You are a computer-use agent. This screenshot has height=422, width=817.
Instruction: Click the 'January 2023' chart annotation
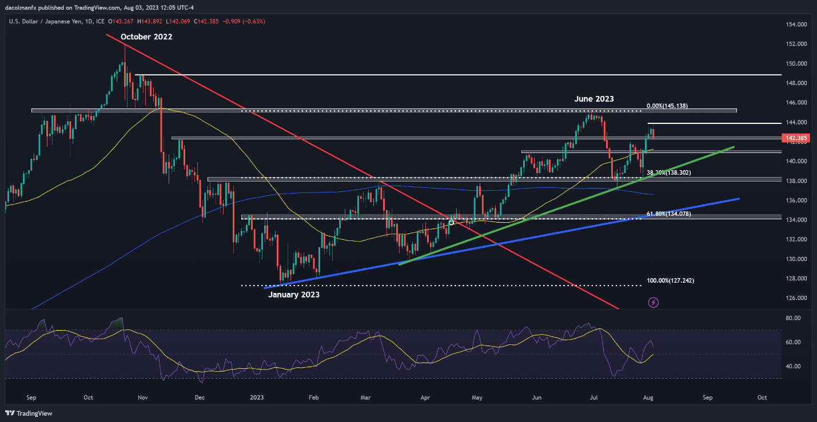point(294,295)
